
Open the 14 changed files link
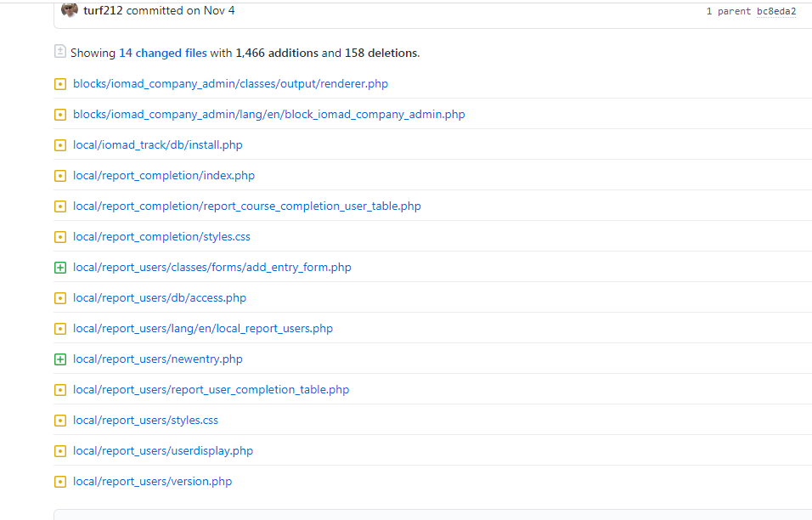coord(163,53)
